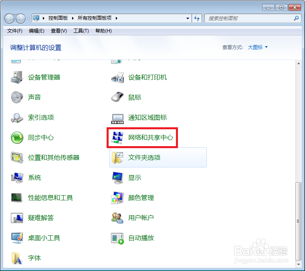The height and width of the screenshot is (271, 305).
Task: Click the Mouse (鼠标) icon
Action: [117, 97]
